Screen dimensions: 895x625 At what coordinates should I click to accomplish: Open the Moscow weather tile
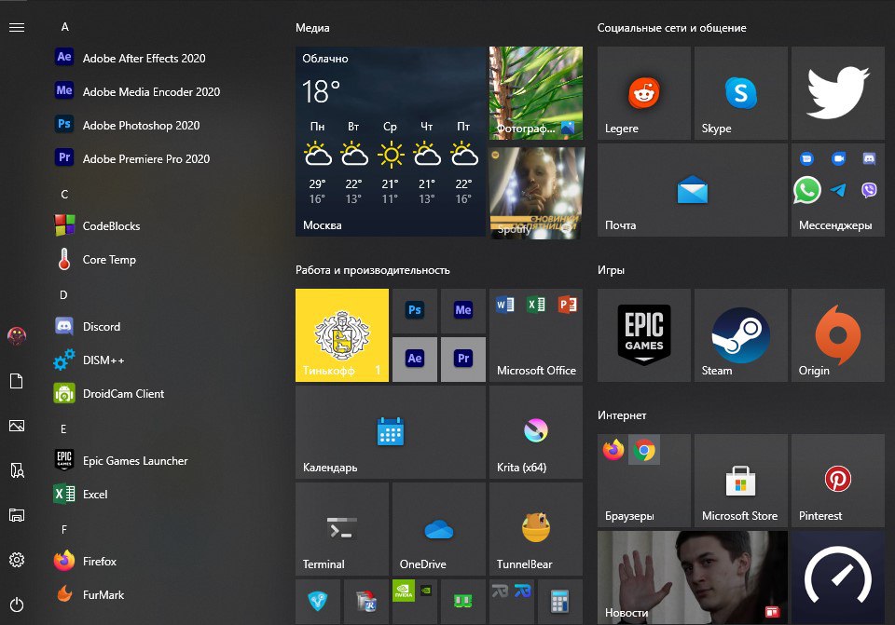tap(391, 142)
